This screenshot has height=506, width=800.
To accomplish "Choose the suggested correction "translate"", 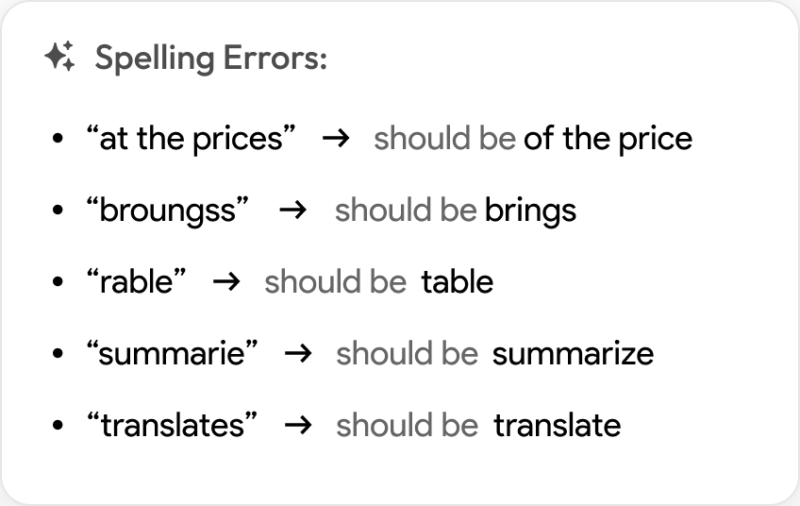I will click(x=557, y=425).
